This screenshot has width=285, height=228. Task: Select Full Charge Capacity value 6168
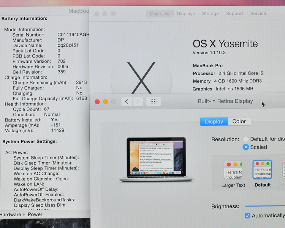81,98
